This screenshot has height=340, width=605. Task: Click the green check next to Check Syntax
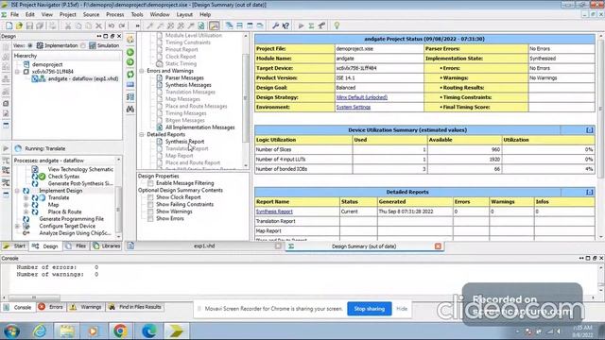(x=42, y=177)
